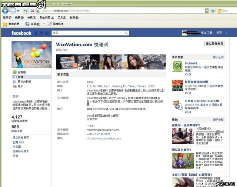
Task: Open the account dropdown arrow
Action: (227, 33)
